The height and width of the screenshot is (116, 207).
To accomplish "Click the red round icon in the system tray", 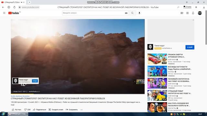I will (x=175, y=114).
